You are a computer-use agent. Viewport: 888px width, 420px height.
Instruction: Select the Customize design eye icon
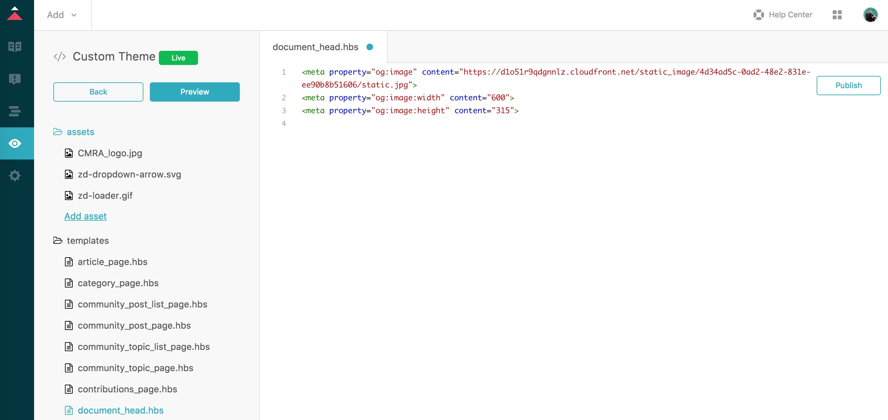click(x=15, y=143)
